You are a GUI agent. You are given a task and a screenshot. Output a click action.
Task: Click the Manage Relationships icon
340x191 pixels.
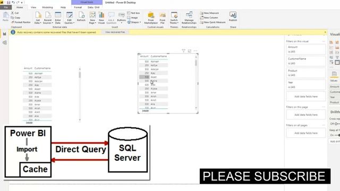coord(189,18)
